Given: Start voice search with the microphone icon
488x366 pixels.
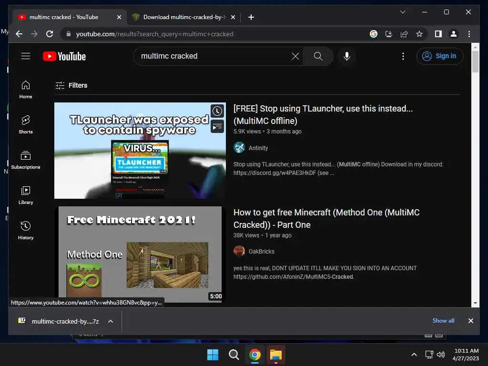Looking at the screenshot, I should (347, 56).
